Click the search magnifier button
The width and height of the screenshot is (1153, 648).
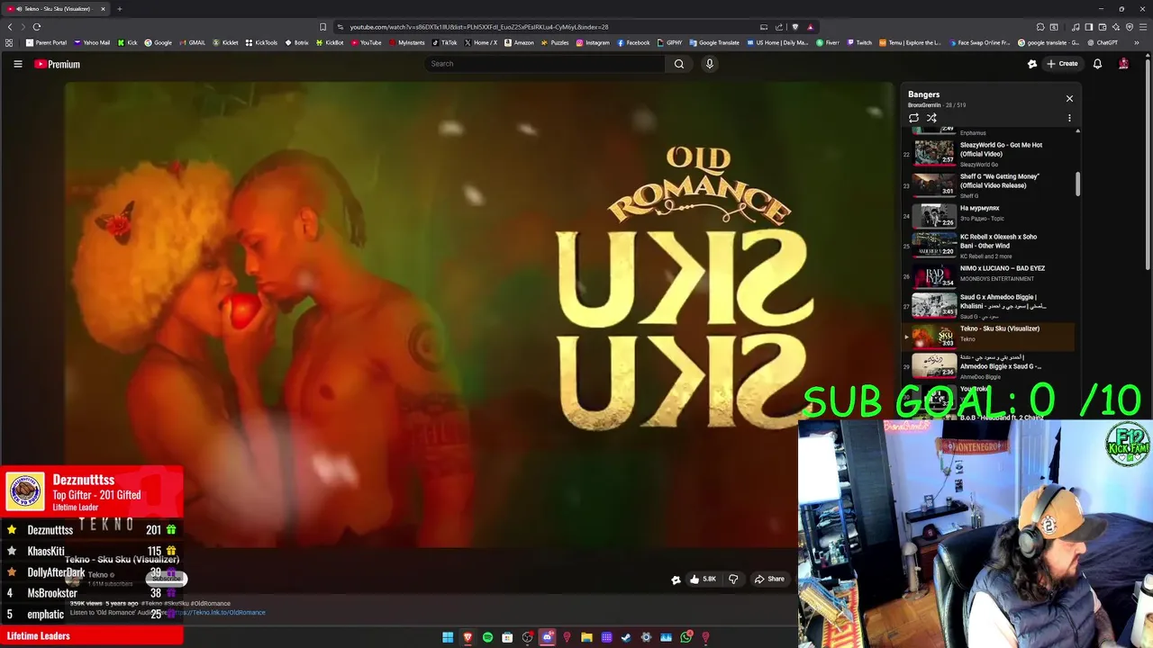pos(679,64)
